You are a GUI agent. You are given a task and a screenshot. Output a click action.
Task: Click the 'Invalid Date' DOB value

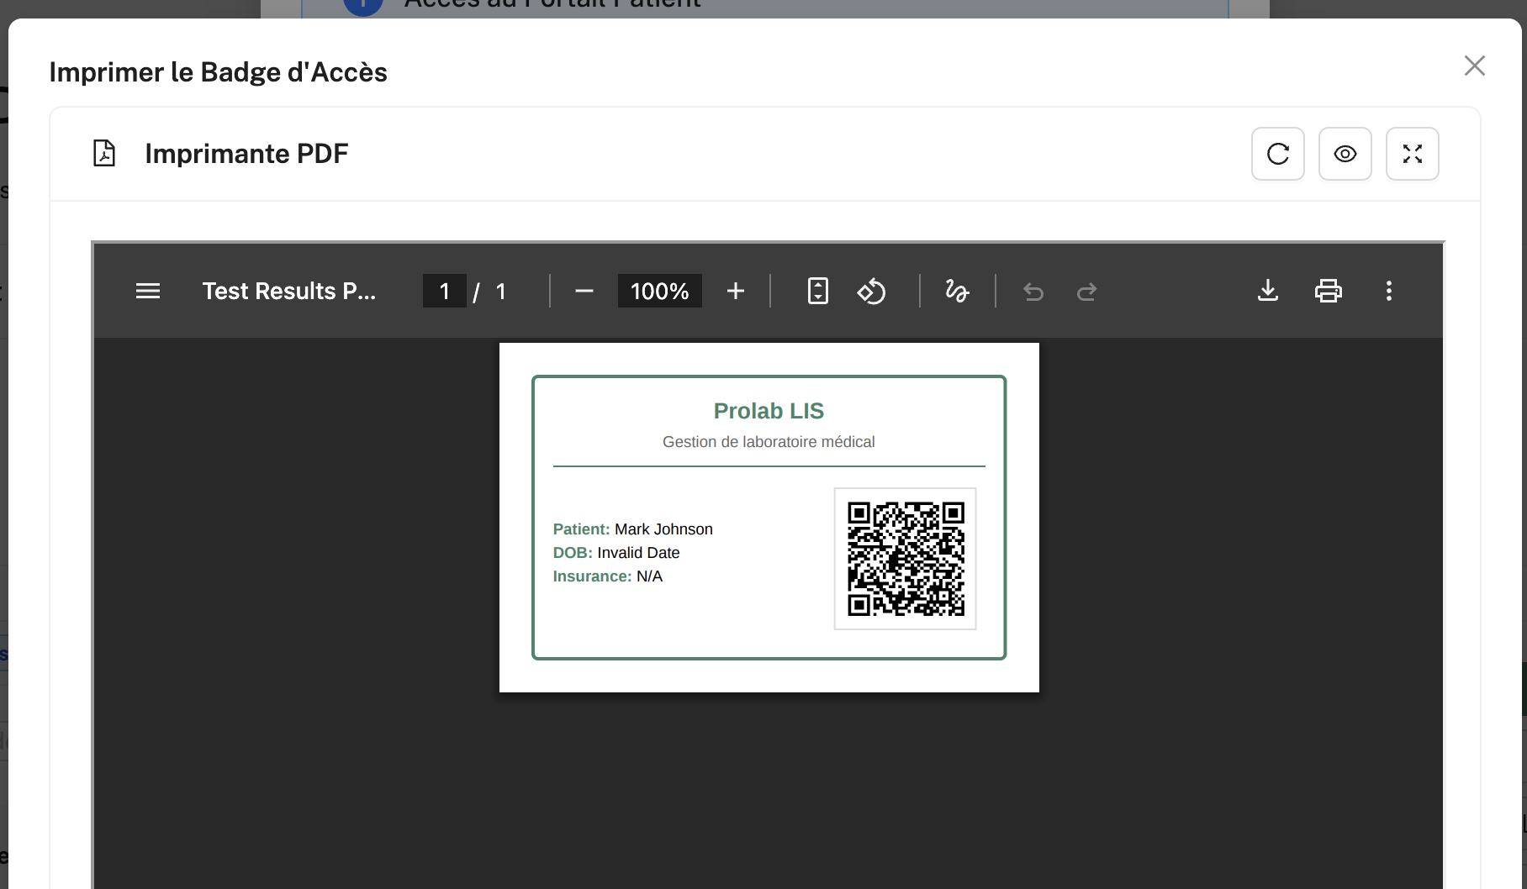click(638, 553)
